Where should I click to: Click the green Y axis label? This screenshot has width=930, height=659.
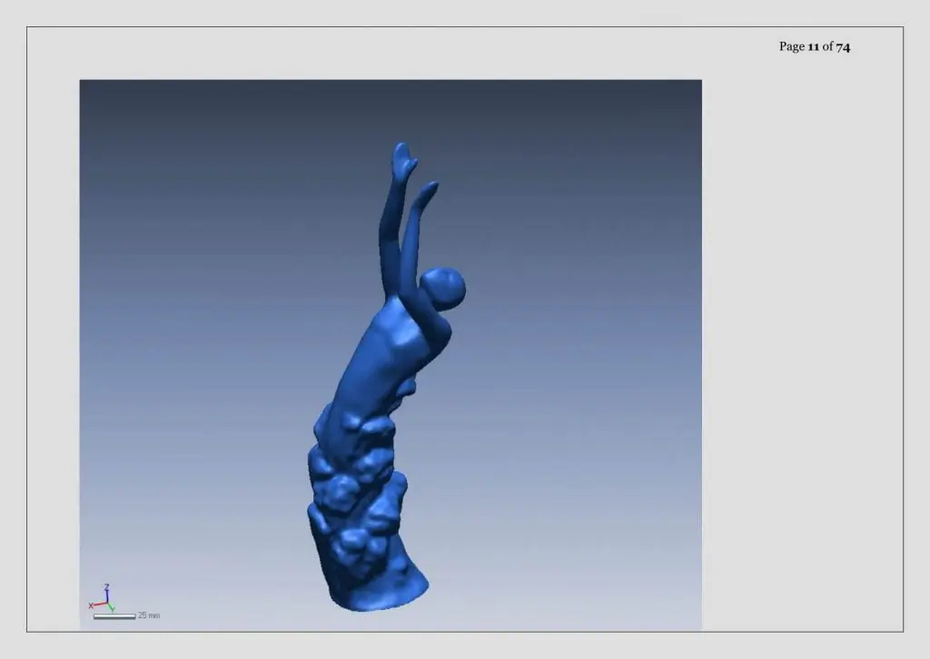(x=112, y=609)
